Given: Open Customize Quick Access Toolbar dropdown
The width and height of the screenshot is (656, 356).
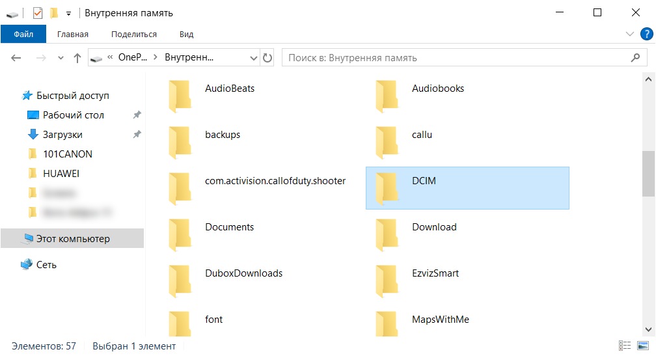Looking at the screenshot, I should (x=68, y=14).
